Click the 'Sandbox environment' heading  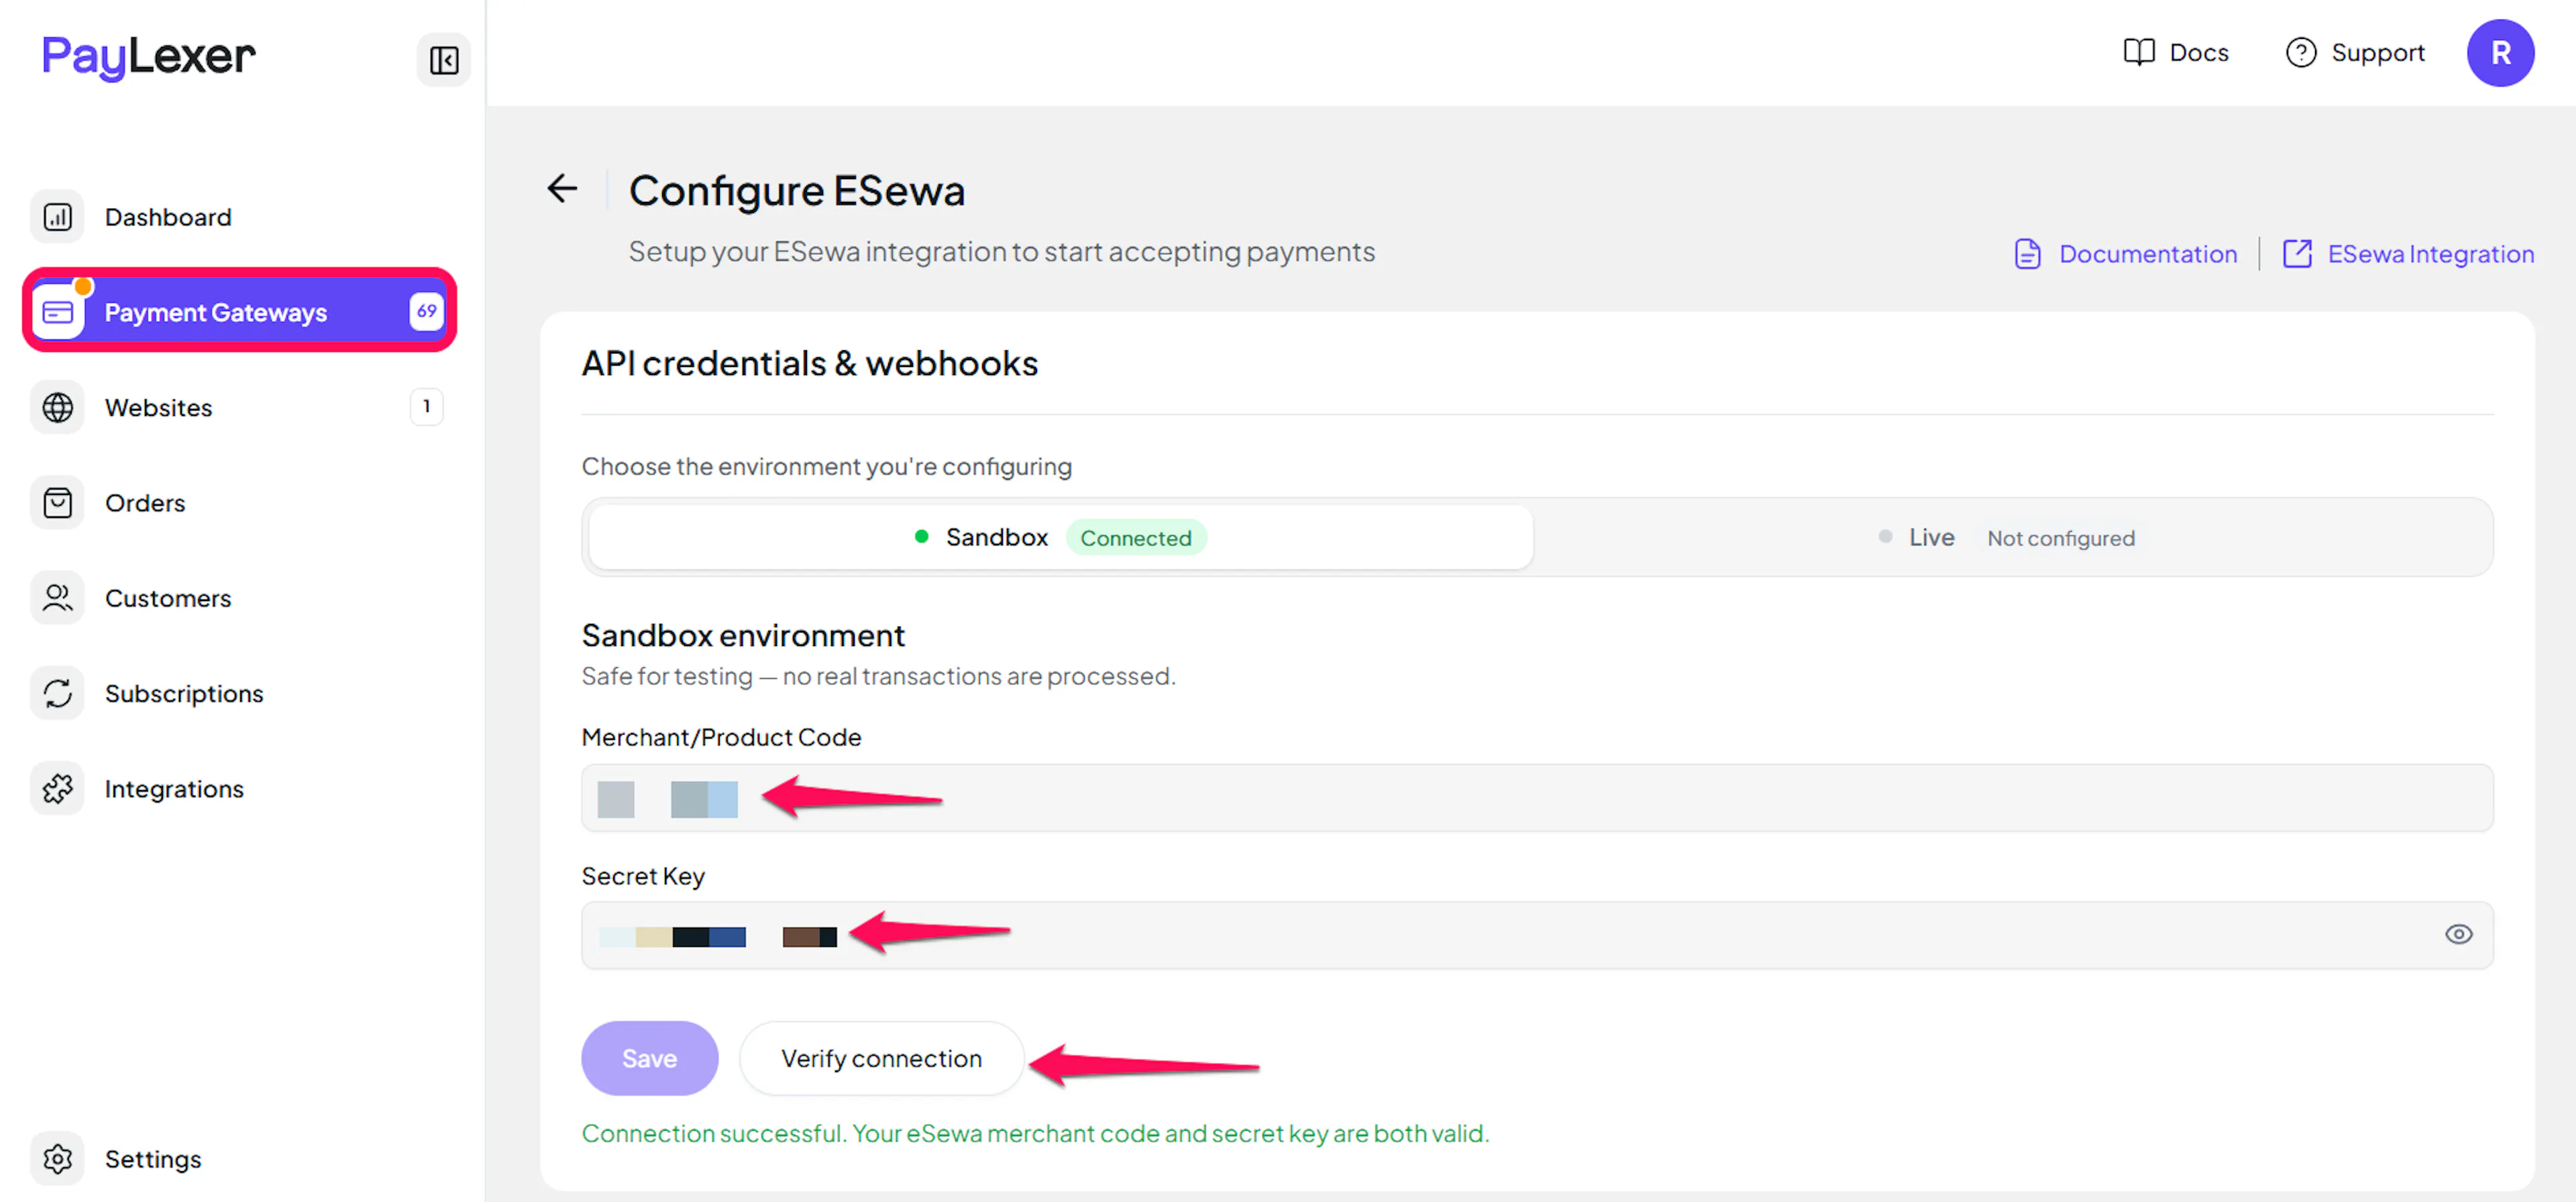[742, 635]
